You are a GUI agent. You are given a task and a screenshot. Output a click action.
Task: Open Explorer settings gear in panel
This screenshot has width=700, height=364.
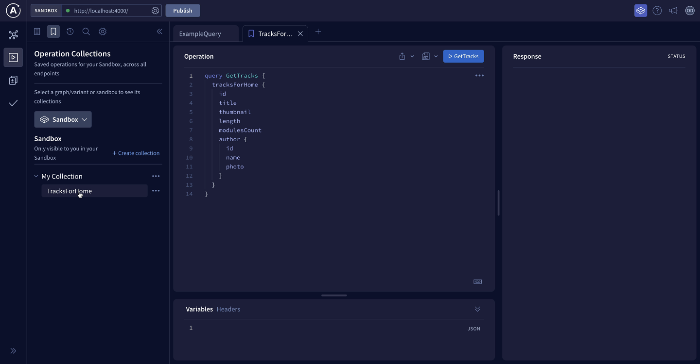103,32
